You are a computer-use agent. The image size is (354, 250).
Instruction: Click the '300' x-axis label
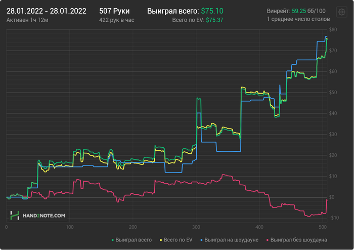196,227
